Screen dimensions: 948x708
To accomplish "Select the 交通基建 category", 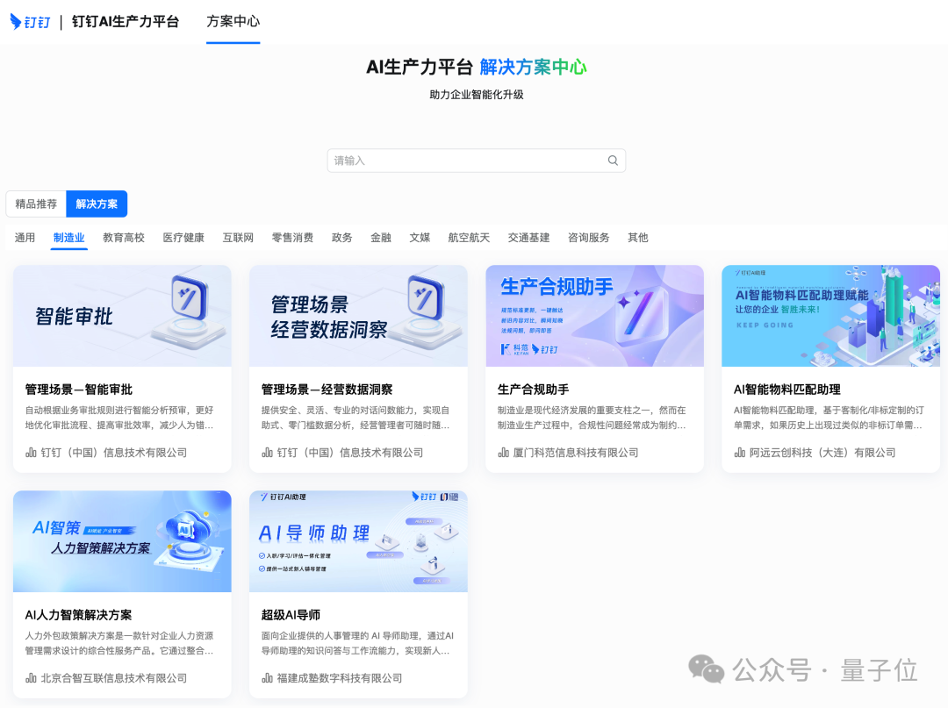I will tap(528, 238).
